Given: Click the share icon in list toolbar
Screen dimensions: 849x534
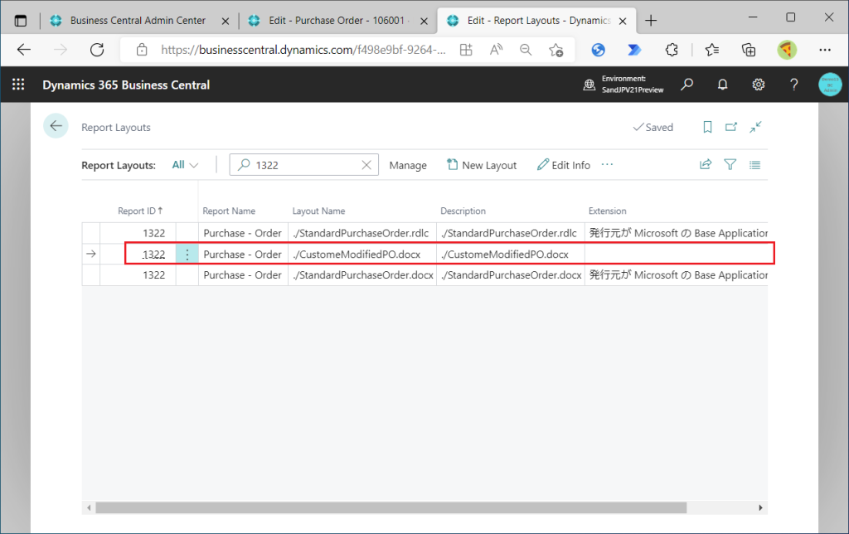Looking at the screenshot, I should [x=706, y=165].
